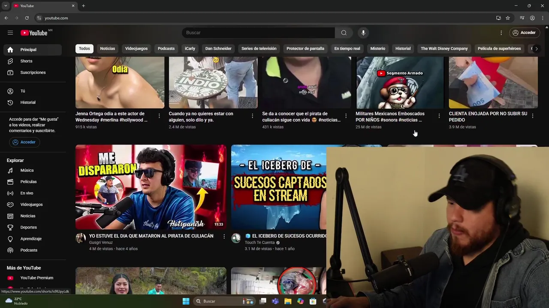This screenshot has width=549, height=308.
Task: Open Noticias in the sidebar
Action: tap(33, 216)
